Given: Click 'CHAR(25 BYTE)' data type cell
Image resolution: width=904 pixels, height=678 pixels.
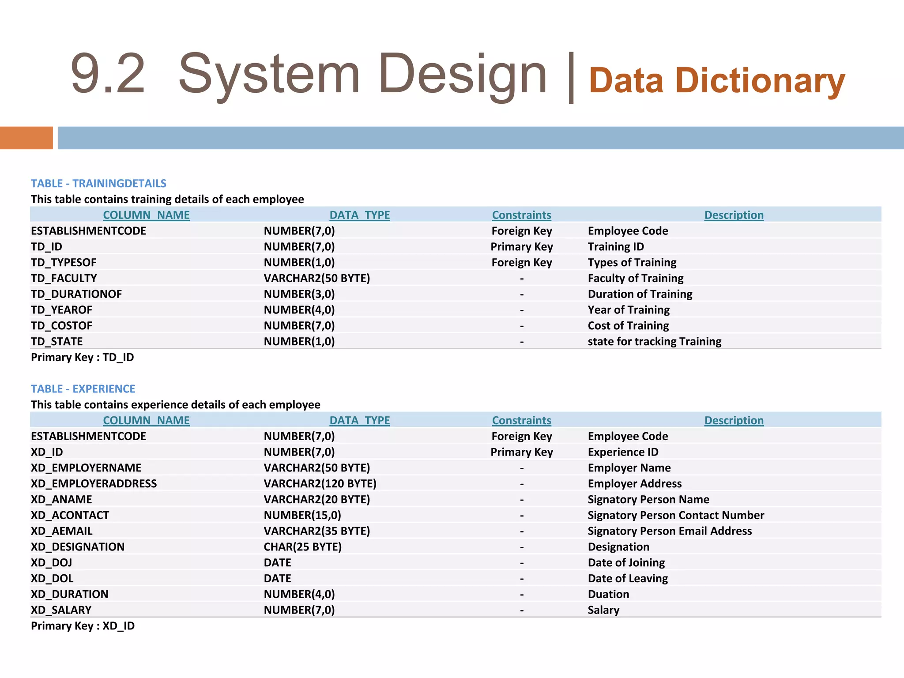Looking at the screenshot, I should tap(303, 547).
